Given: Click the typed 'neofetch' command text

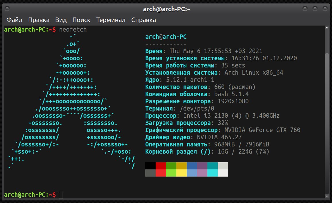Looking at the screenshot, I should coord(73,29).
